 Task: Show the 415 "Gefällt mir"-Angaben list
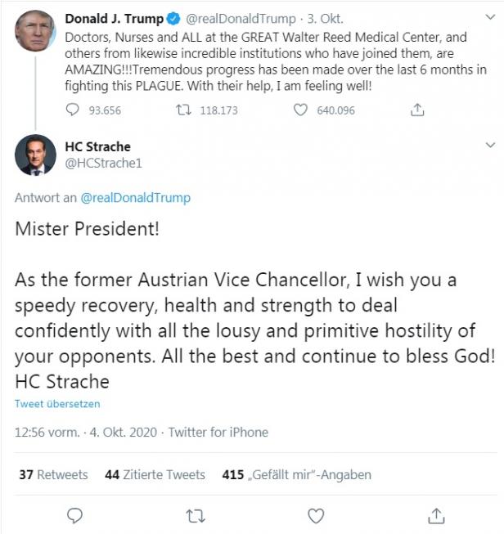point(296,474)
